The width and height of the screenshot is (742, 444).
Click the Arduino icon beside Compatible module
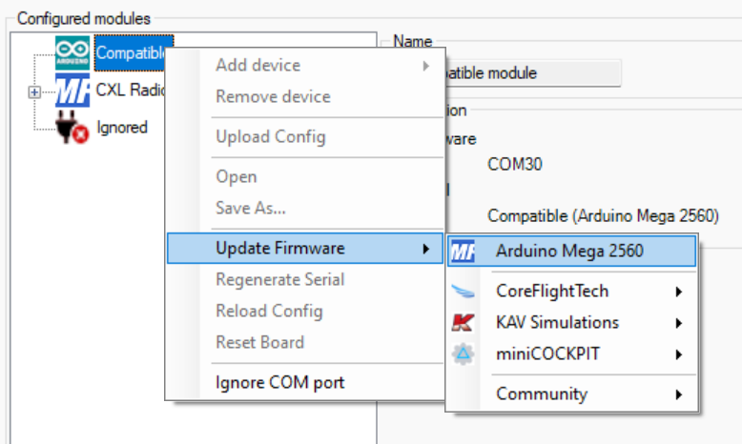[x=72, y=52]
